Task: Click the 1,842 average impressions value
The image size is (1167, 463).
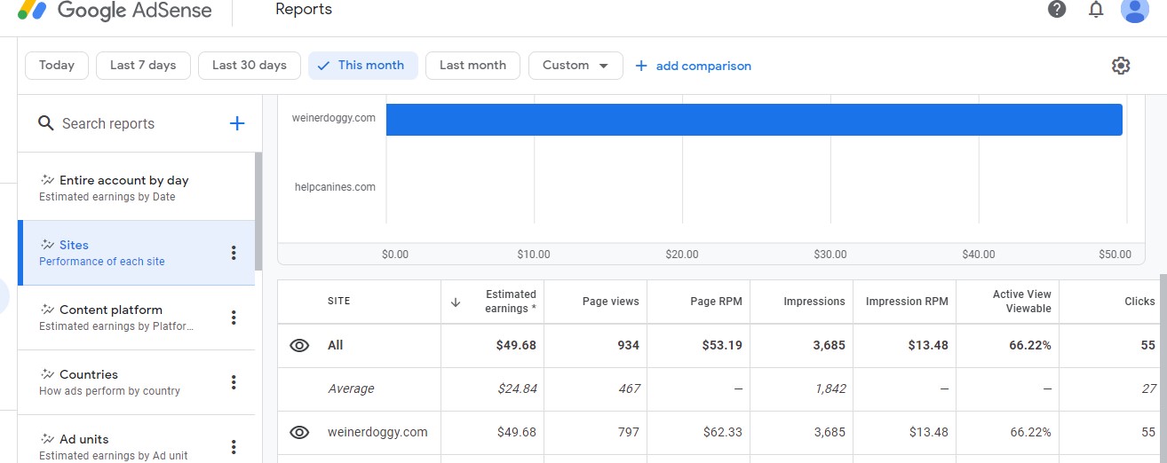Action: 830,389
